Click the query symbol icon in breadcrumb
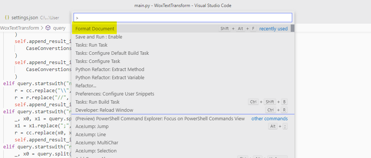The width and height of the screenshot is (371, 158). (48, 28)
